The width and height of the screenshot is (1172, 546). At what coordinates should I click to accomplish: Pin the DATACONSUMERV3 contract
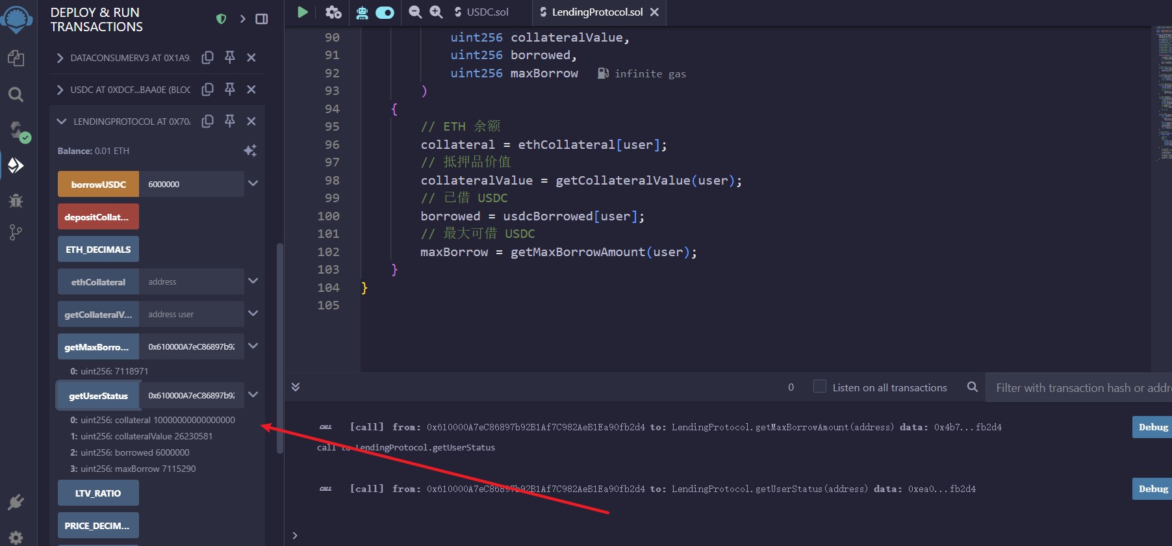tap(229, 57)
